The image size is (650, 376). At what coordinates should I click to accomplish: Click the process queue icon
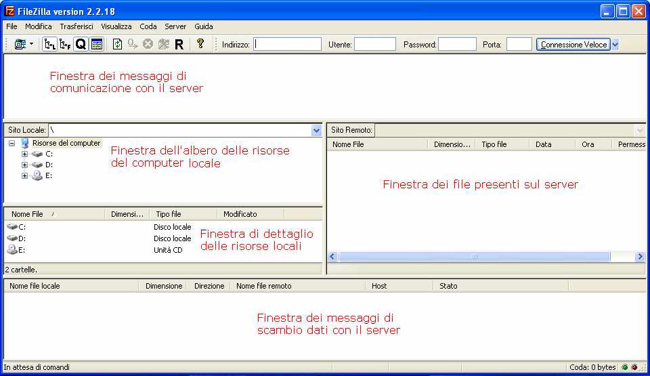[133, 44]
